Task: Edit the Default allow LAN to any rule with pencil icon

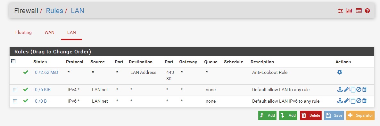Action: [x=346, y=90]
